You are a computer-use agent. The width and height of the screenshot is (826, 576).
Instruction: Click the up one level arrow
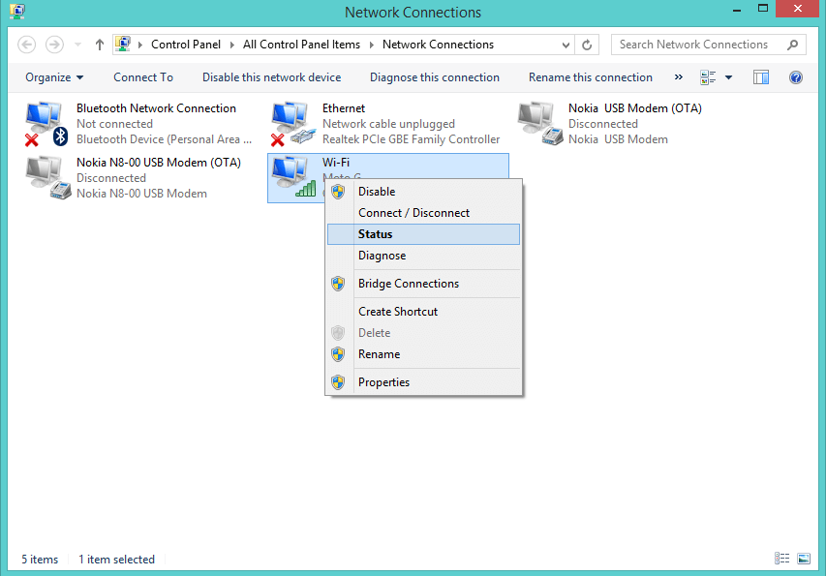pos(99,45)
